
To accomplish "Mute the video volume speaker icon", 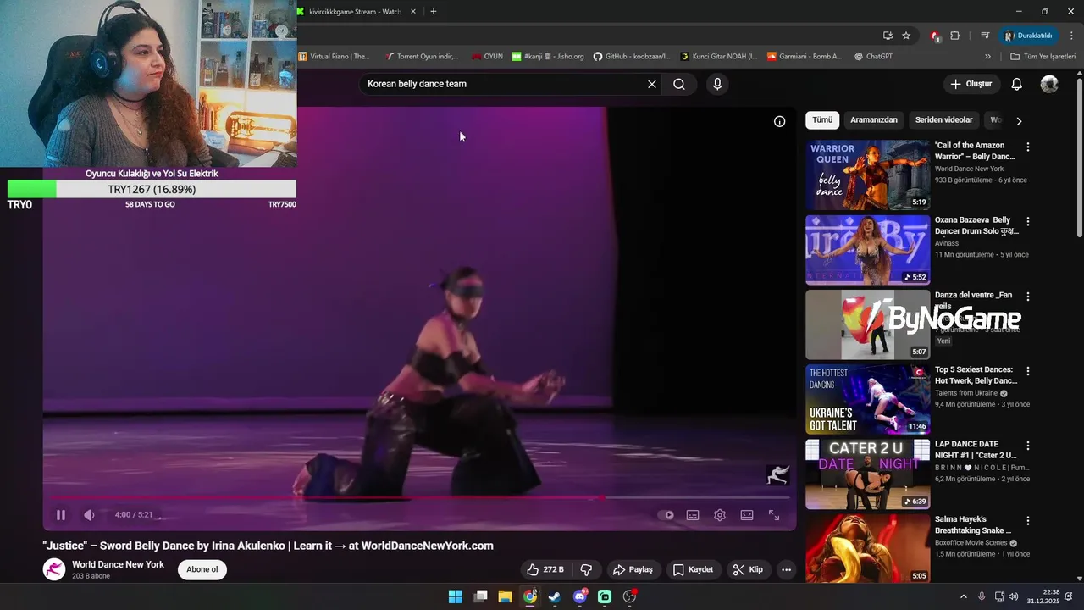I will coord(89,515).
